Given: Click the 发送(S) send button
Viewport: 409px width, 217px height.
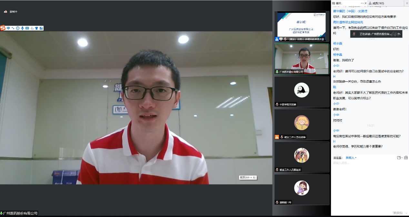Looking at the screenshot, I should click(397, 213).
